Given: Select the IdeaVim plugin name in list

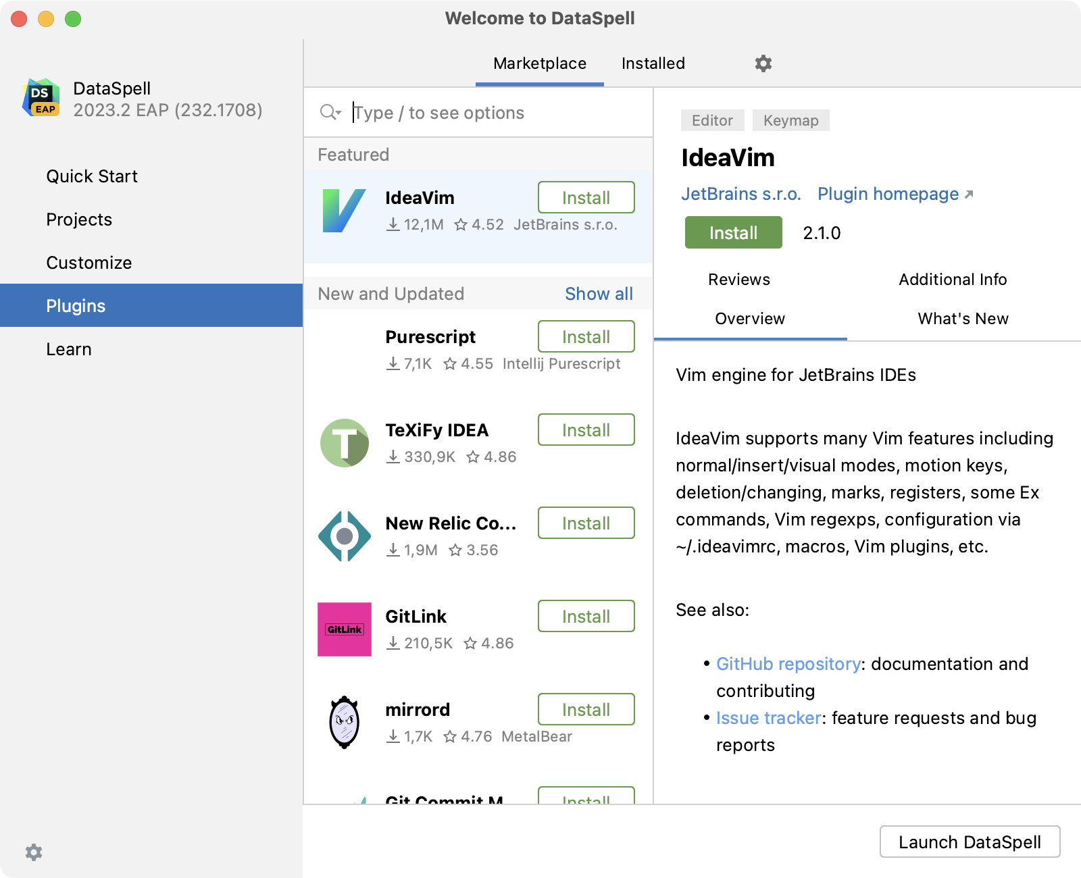Looking at the screenshot, I should (420, 198).
